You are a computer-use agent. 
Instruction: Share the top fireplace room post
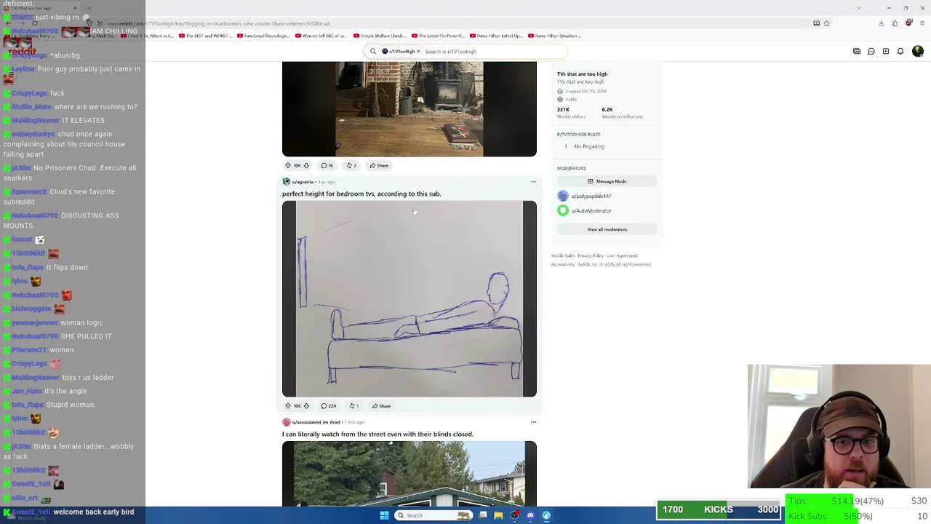coord(379,165)
